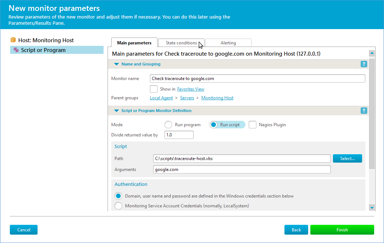Click the Authentication heading
The height and width of the screenshot is (243, 384).
pyautogui.click(x=131, y=184)
